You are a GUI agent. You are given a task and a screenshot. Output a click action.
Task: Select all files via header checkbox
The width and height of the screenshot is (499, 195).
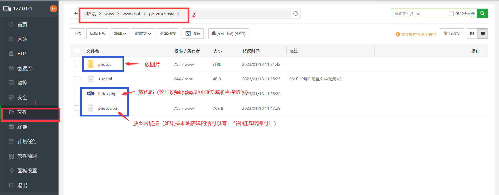[x=77, y=51]
